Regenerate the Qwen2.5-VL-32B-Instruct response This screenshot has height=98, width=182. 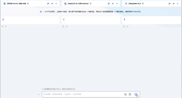point(67,27)
